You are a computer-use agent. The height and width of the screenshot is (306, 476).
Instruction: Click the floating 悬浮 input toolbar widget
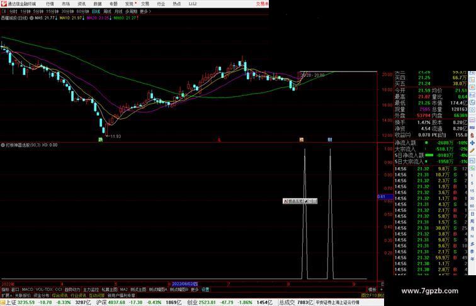click(x=300, y=201)
